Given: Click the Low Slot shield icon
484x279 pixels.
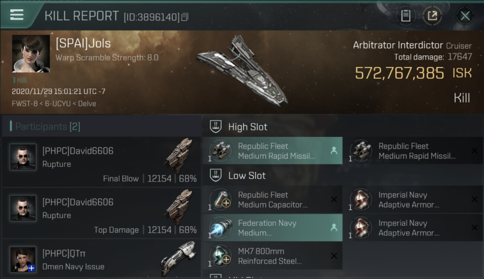Looking at the screenshot, I should [x=216, y=176].
